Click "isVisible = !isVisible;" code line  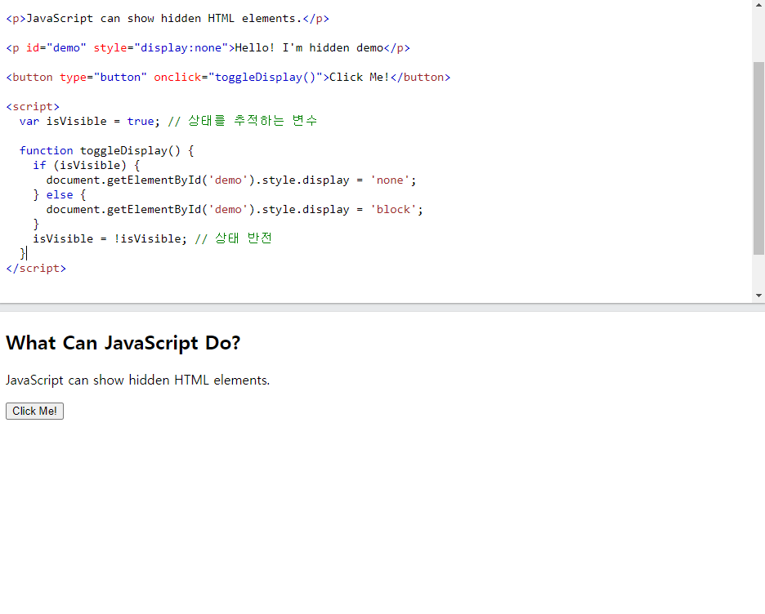click(110, 238)
